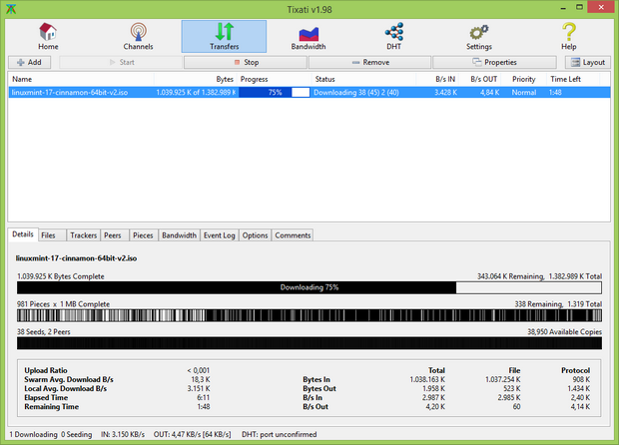Viewport: 619px width, 445px height.
Task: Open the DHT section
Action: pos(394,36)
